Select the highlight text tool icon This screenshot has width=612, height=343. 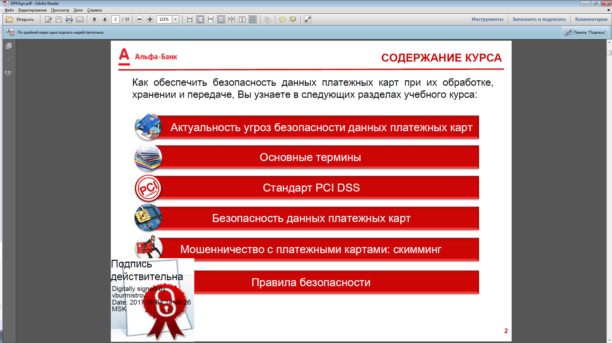pyautogui.click(x=293, y=19)
